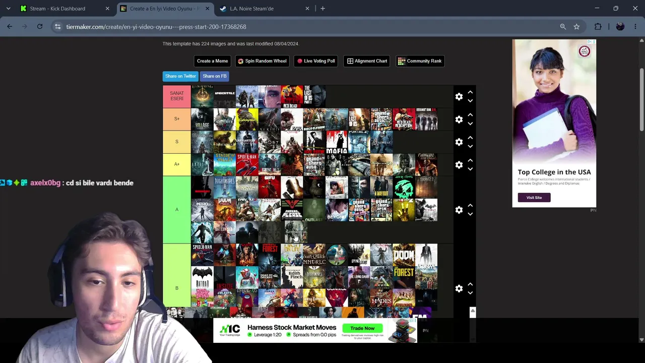Move SANAT ESERİ tier up with arrow
The image size is (645, 363).
point(470,92)
